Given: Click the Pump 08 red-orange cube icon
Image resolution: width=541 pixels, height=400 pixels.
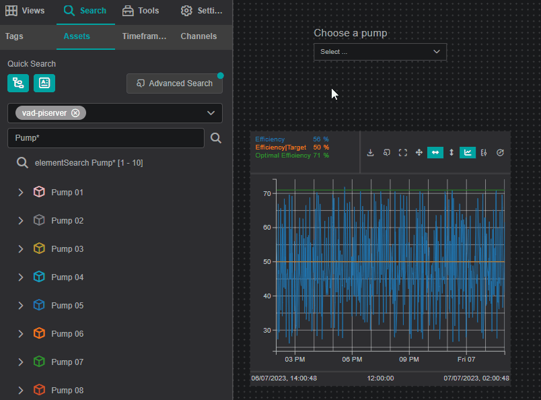Looking at the screenshot, I should coord(39,391).
